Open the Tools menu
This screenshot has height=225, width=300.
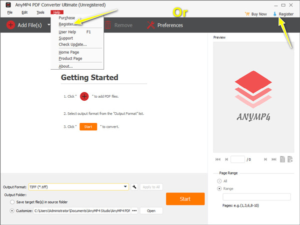pos(40,13)
